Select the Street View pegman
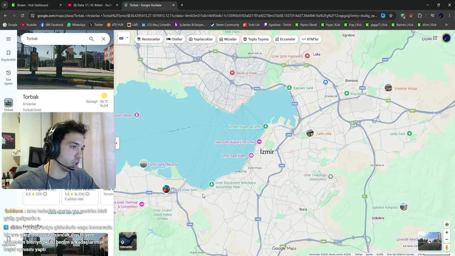The image size is (455, 256). point(447,247)
